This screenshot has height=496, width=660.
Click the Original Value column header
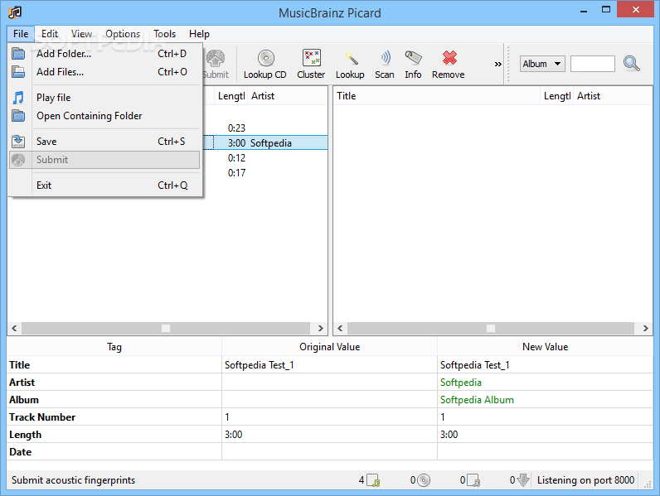point(329,347)
